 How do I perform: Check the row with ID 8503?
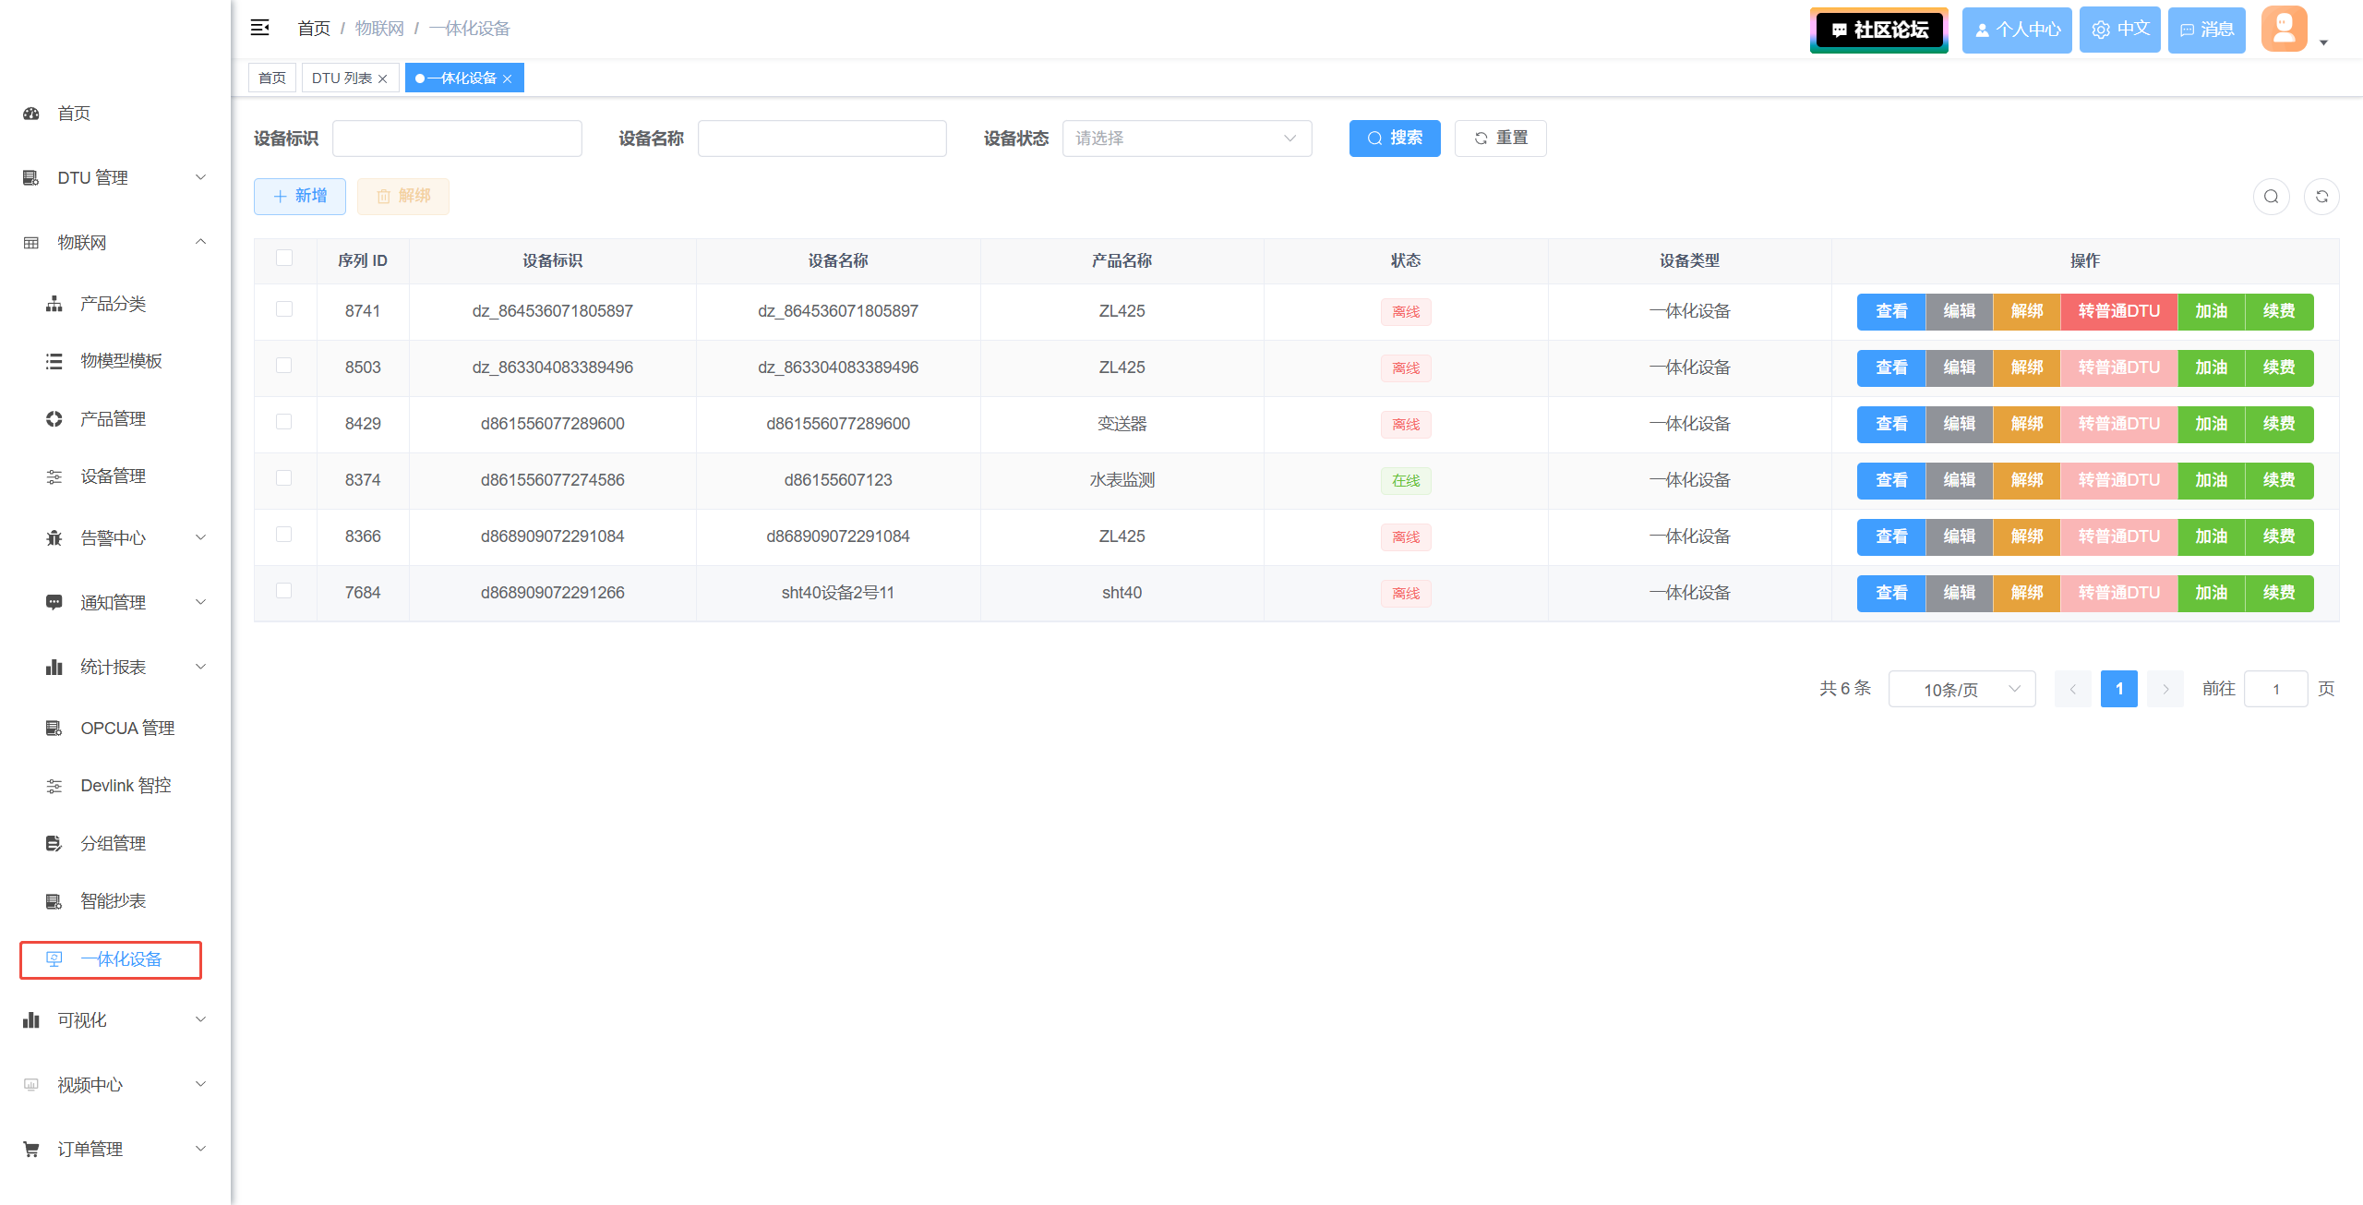(284, 366)
